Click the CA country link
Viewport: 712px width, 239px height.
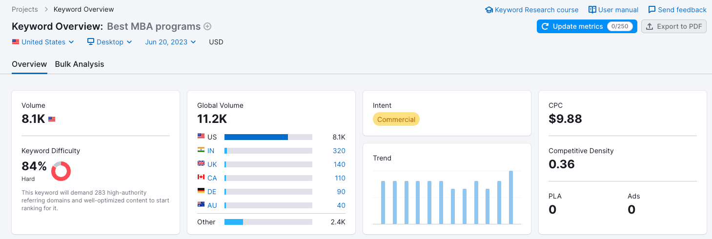212,178
